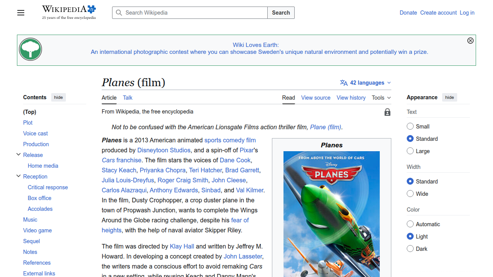Jump to Music section

point(30,220)
